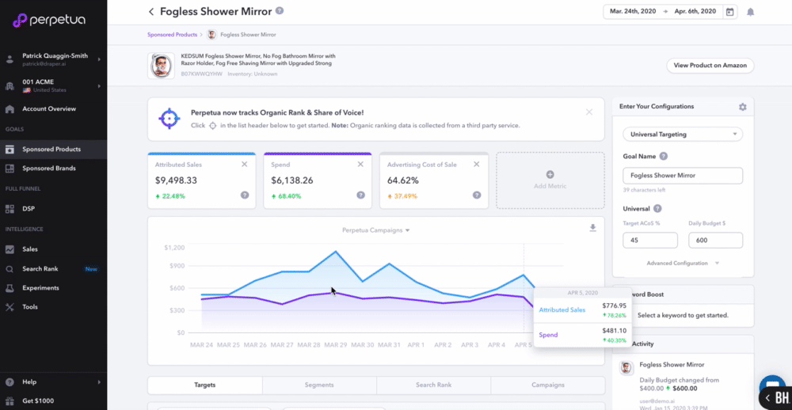Screen dimensions: 792x410
Task: Click the Tools wrench icon
Action: click(10, 307)
